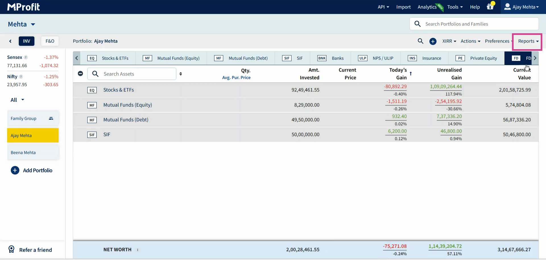Collapse all rows with the minus toggle
The image size is (546, 260).
point(80,74)
